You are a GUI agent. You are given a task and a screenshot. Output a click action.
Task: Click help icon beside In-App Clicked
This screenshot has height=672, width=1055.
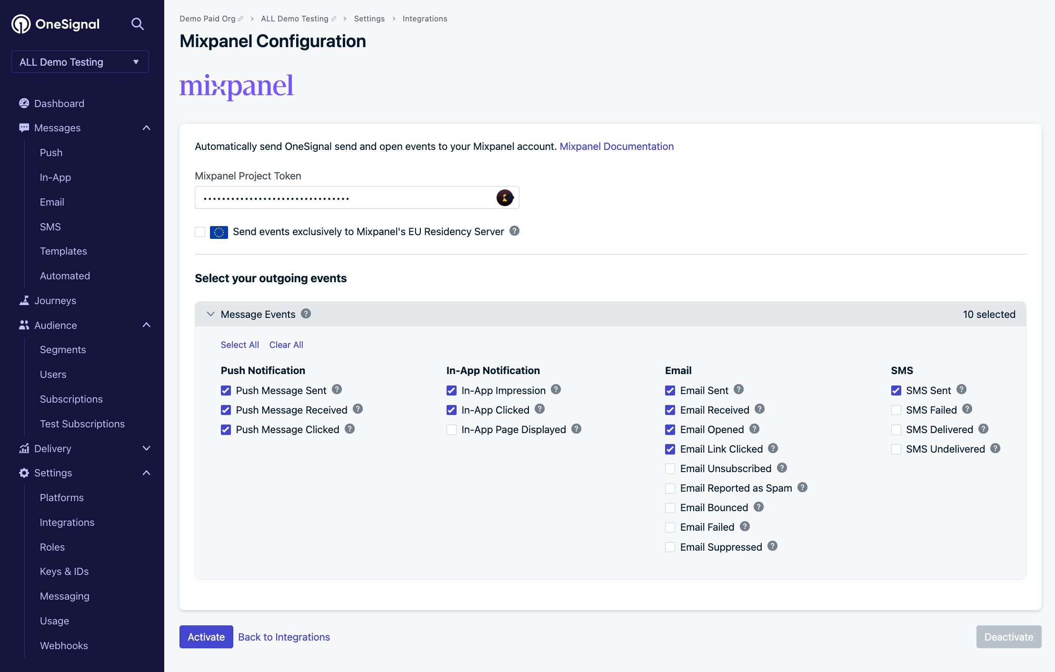[x=540, y=409]
